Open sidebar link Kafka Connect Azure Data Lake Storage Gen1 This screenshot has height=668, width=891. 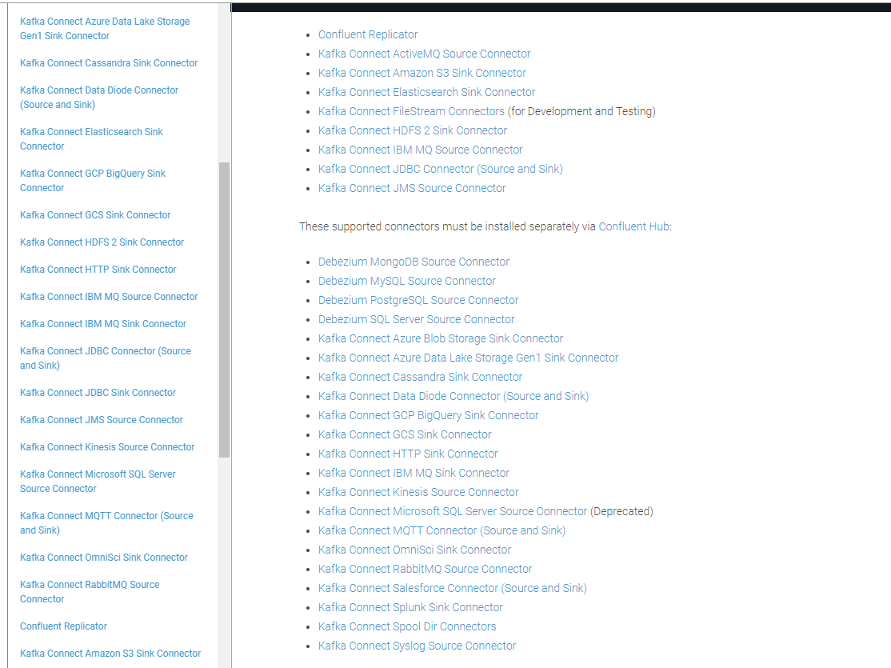[x=105, y=29]
